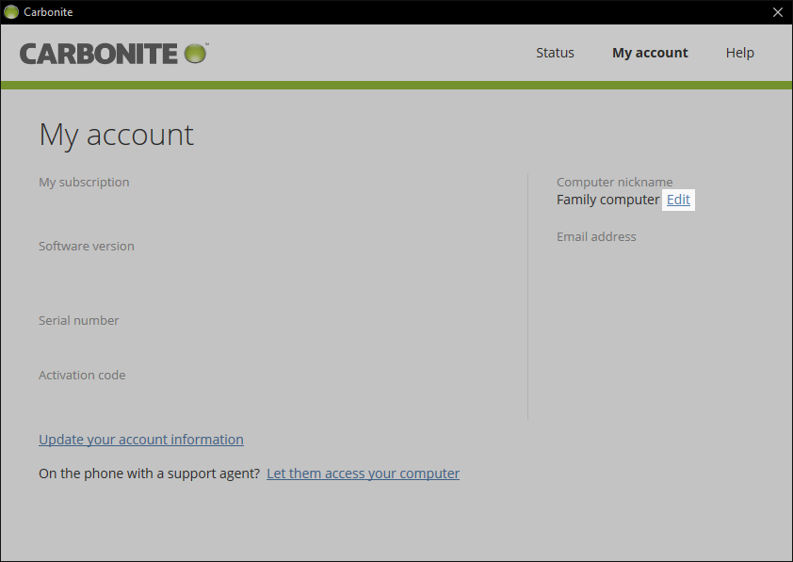Switch to the My account tab
793x562 pixels.
pyautogui.click(x=650, y=53)
